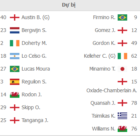Click the Netherlands flag beside Bergwijn S.

pos(15,30)
